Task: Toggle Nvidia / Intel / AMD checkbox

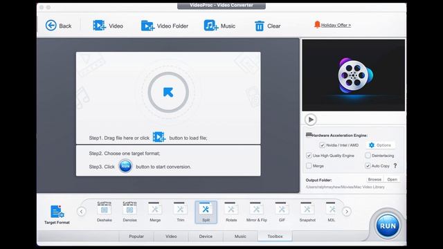Action: (x=322, y=145)
